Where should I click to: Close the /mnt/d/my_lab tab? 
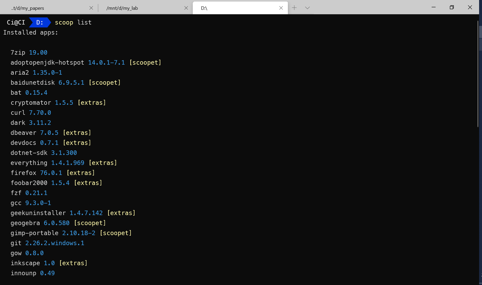coord(186,8)
